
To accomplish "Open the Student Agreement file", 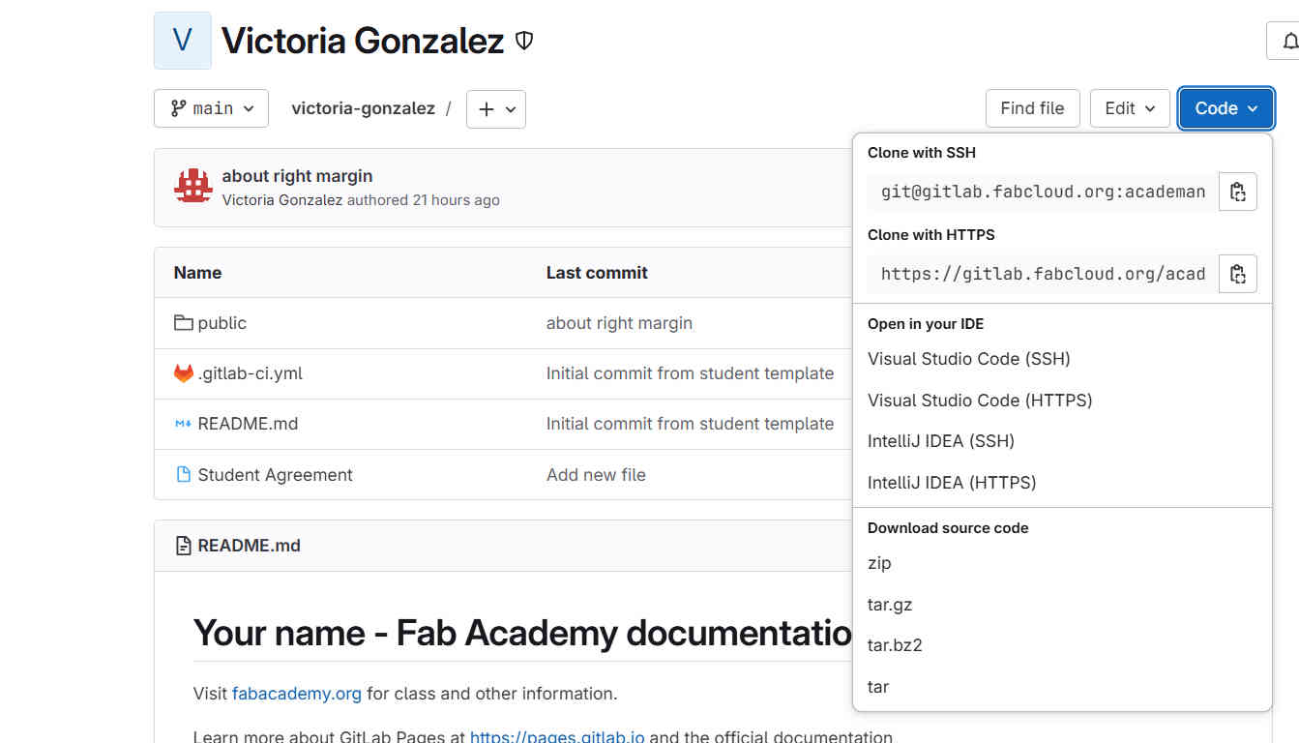I will [275, 475].
